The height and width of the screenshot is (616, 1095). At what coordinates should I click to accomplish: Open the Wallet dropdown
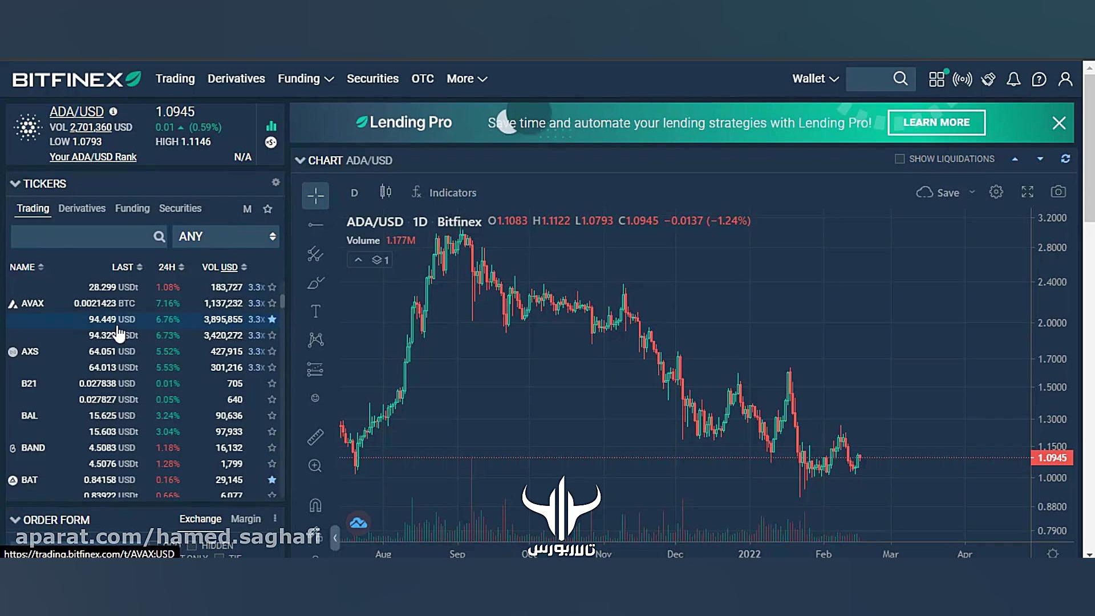click(815, 79)
